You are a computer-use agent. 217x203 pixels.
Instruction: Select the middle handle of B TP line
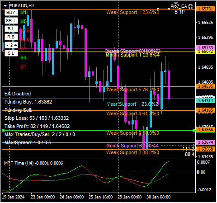coord(169,9)
